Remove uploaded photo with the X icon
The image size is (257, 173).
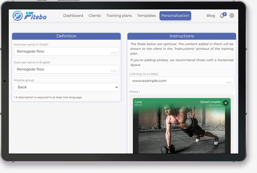(225, 103)
